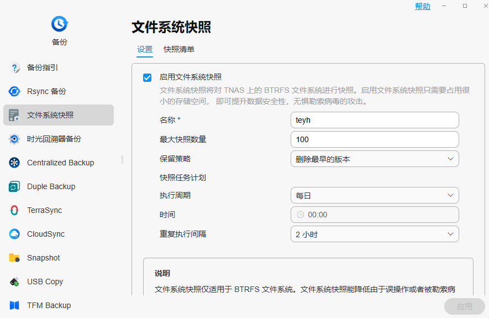This screenshot has width=489, height=318.
Task: Select the 设置 tab
Action: pyautogui.click(x=145, y=50)
